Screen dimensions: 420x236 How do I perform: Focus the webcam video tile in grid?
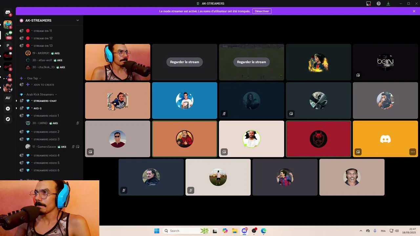click(x=117, y=62)
